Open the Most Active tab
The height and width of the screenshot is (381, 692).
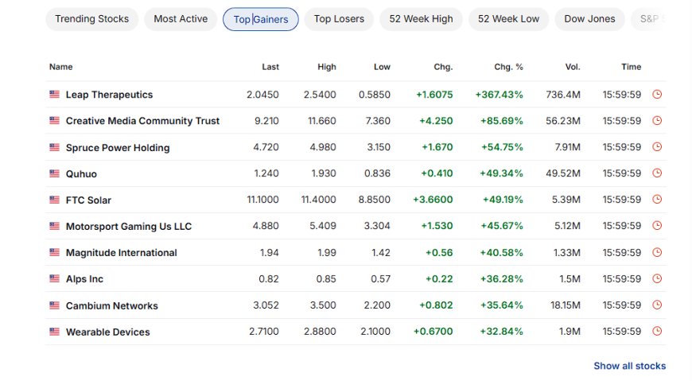181,19
